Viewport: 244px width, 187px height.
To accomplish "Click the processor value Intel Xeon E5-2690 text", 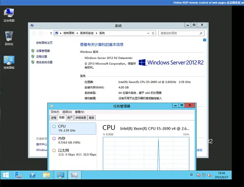I will coord(155,82).
